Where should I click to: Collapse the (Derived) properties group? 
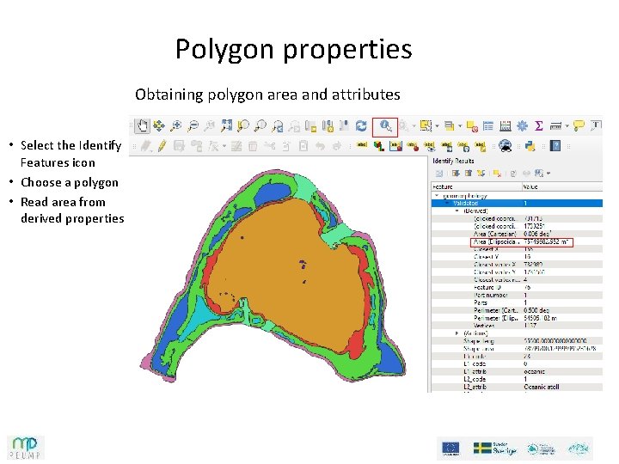(457, 211)
